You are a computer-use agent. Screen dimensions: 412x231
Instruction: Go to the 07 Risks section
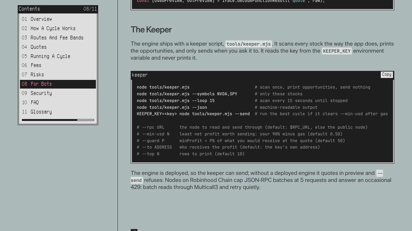coord(58,75)
